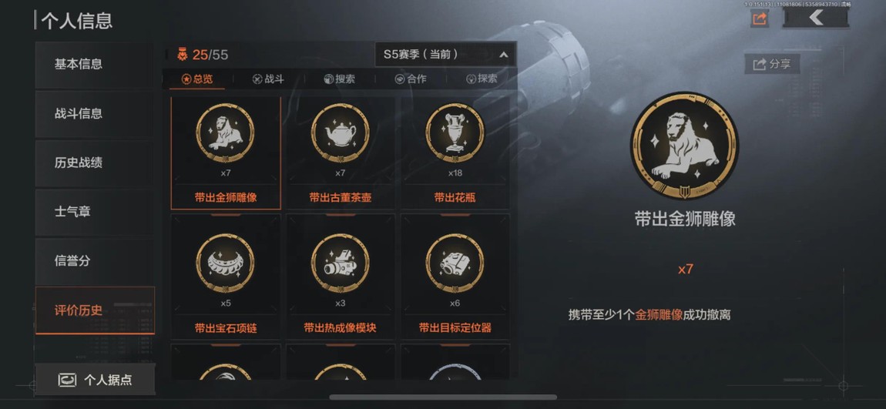
Task: Open the 个人据点 button
Action: [95, 380]
